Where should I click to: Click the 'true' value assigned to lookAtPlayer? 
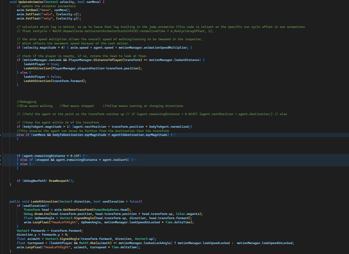(54, 64)
